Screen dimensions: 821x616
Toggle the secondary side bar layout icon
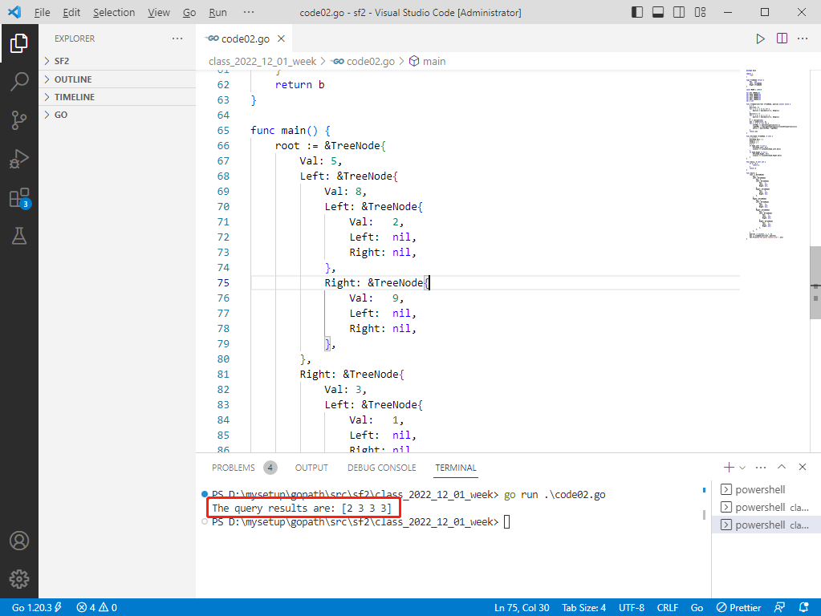pyautogui.click(x=679, y=12)
